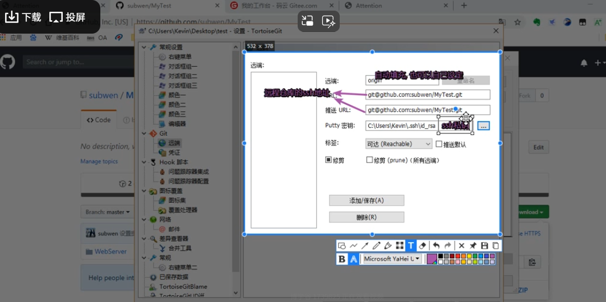This screenshot has width=606, height=302.
Task: Click the Evernote elephant extension icon
Action: pos(536,22)
